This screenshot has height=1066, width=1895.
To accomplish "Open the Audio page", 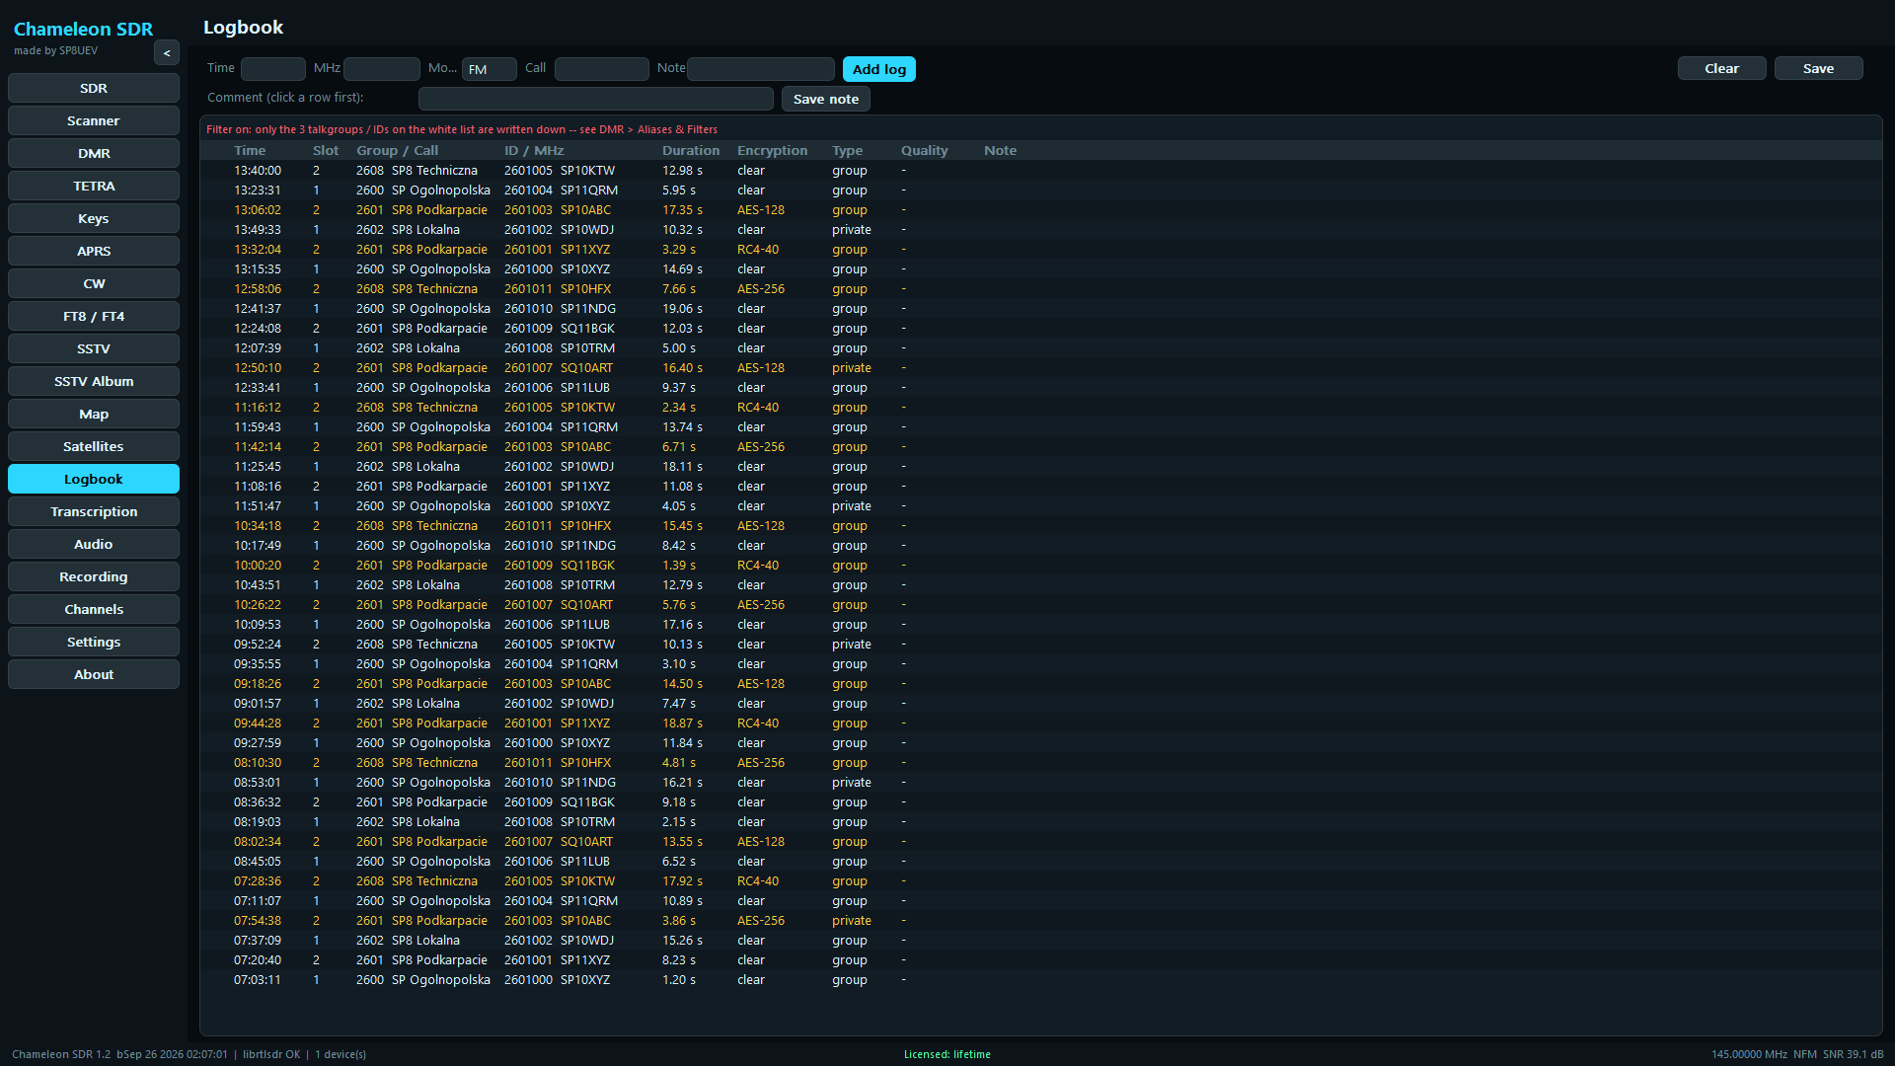I will tap(94, 544).
